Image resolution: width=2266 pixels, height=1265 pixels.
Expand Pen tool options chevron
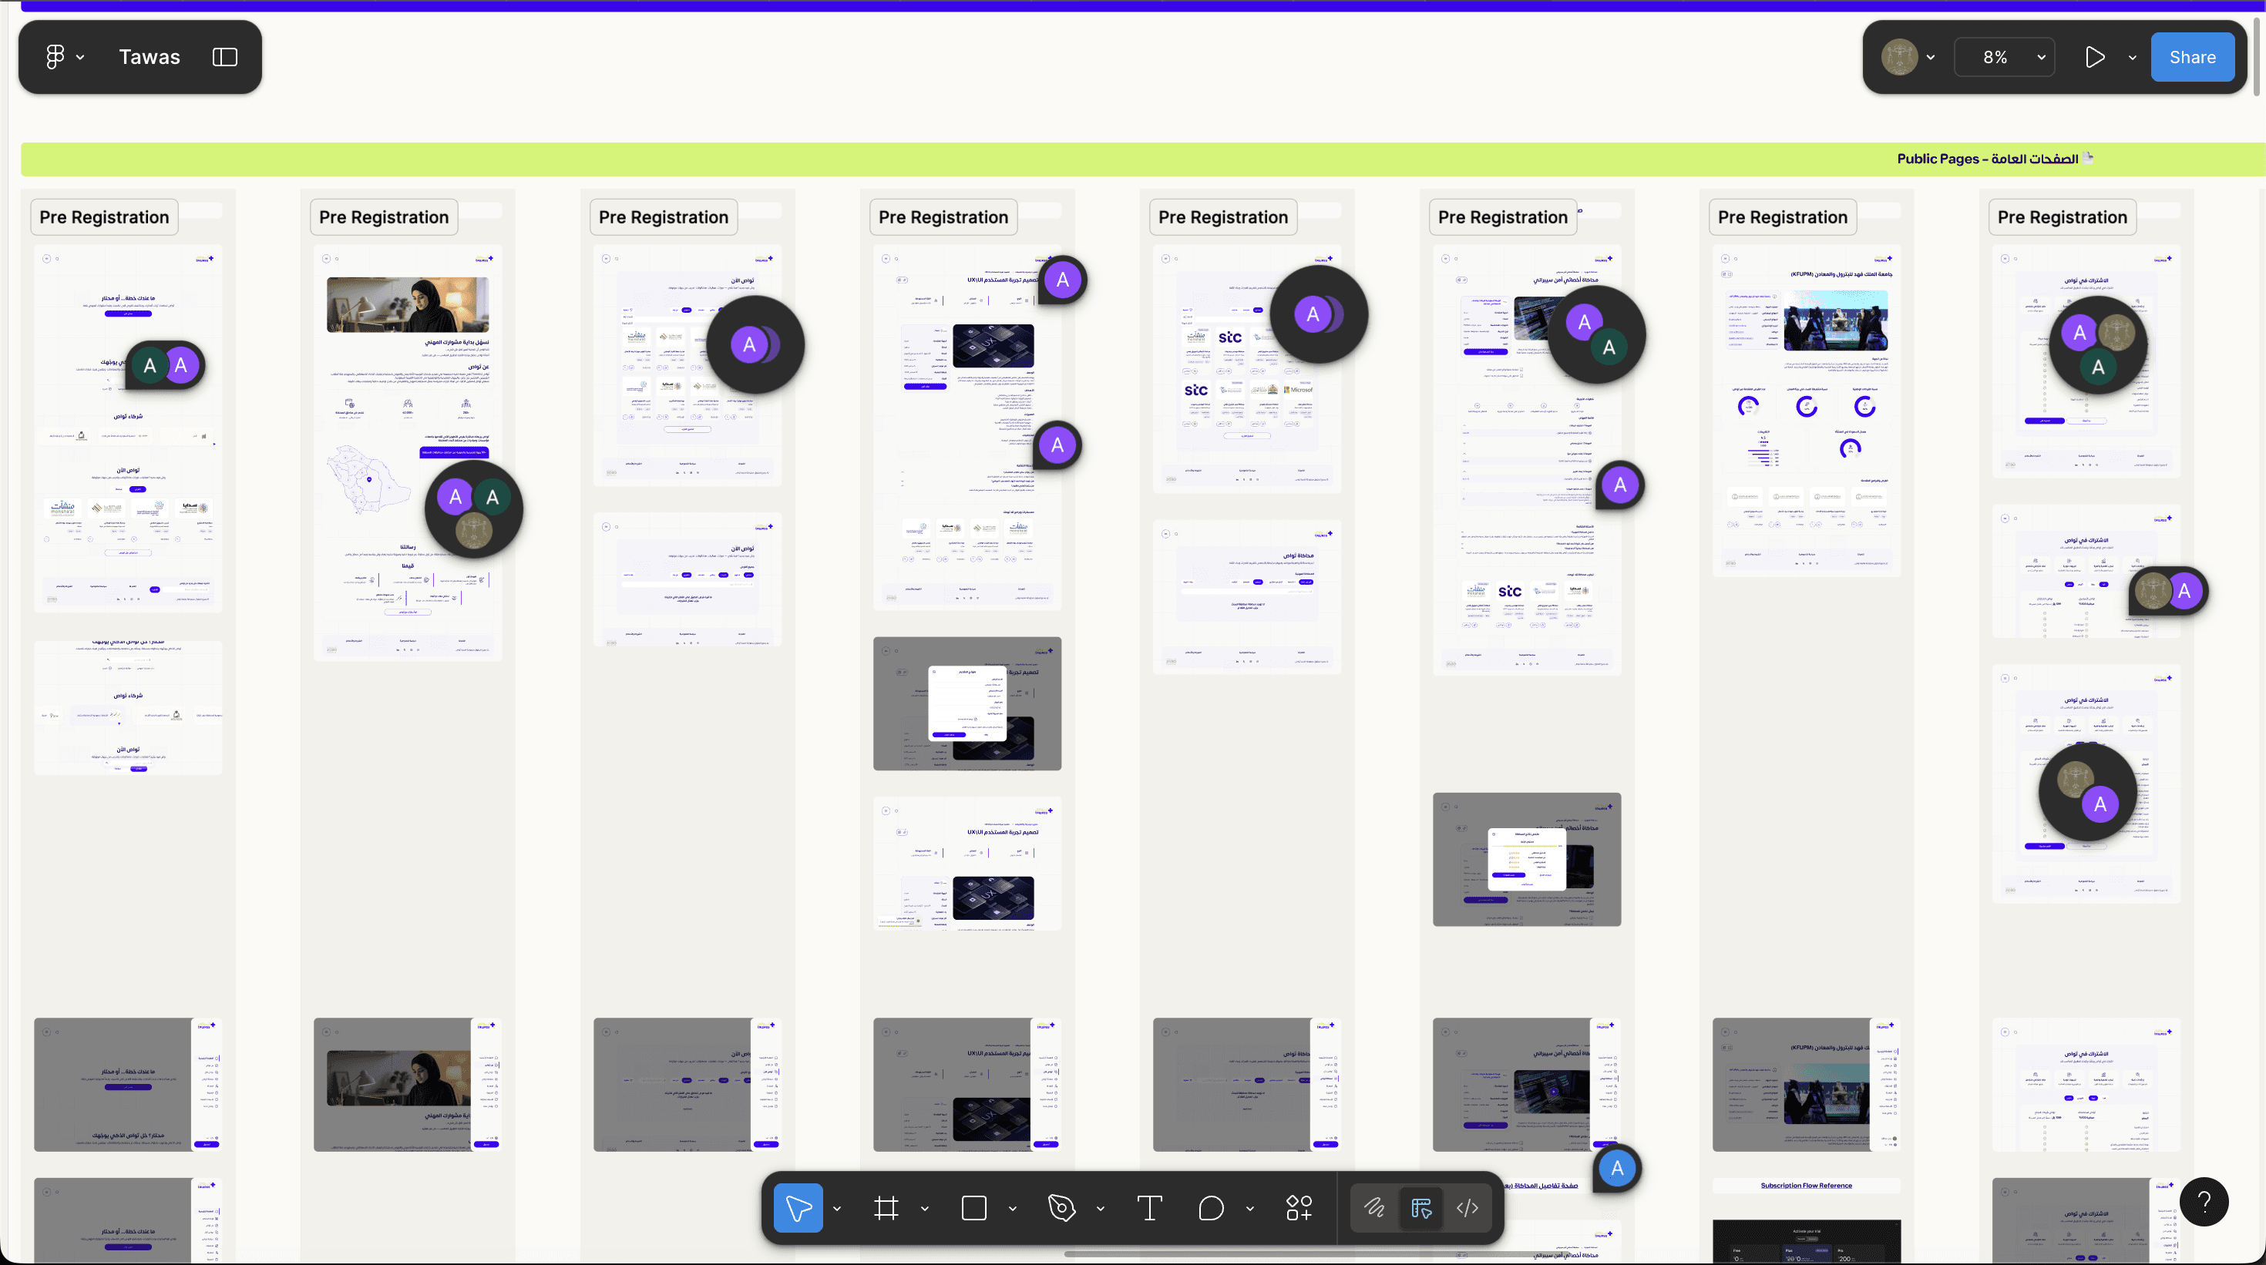click(1101, 1209)
